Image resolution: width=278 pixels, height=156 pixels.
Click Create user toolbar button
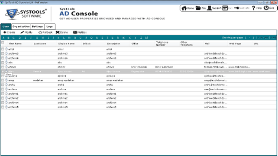point(9,32)
